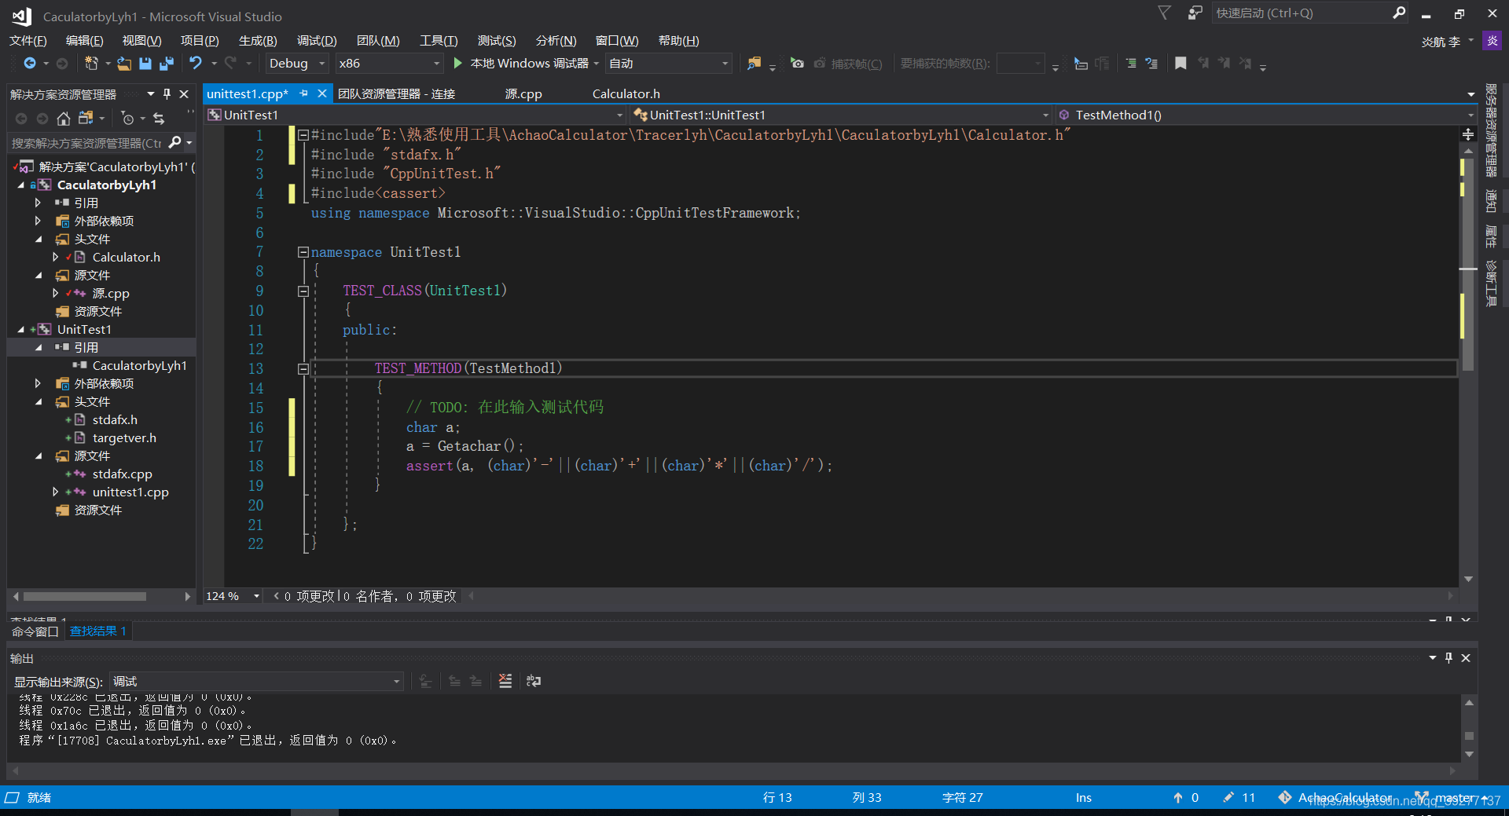Open the 测试(S) test menu
1509x816 pixels.
click(497, 40)
